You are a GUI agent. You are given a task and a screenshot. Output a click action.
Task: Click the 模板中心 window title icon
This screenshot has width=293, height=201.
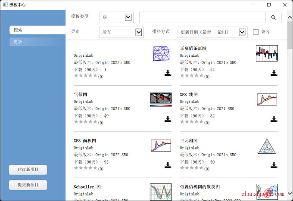coord(5,5)
